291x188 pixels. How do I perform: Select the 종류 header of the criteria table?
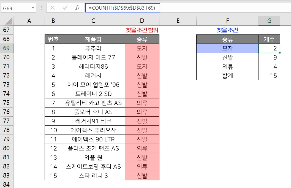click(227, 39)
